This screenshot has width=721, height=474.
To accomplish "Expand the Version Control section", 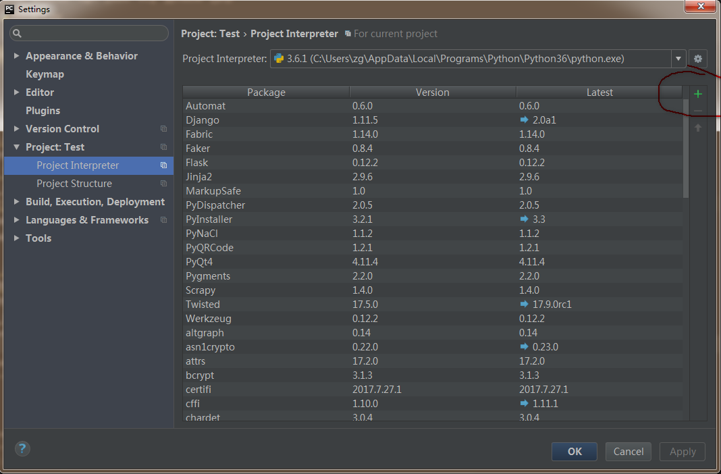I will 17,129.
